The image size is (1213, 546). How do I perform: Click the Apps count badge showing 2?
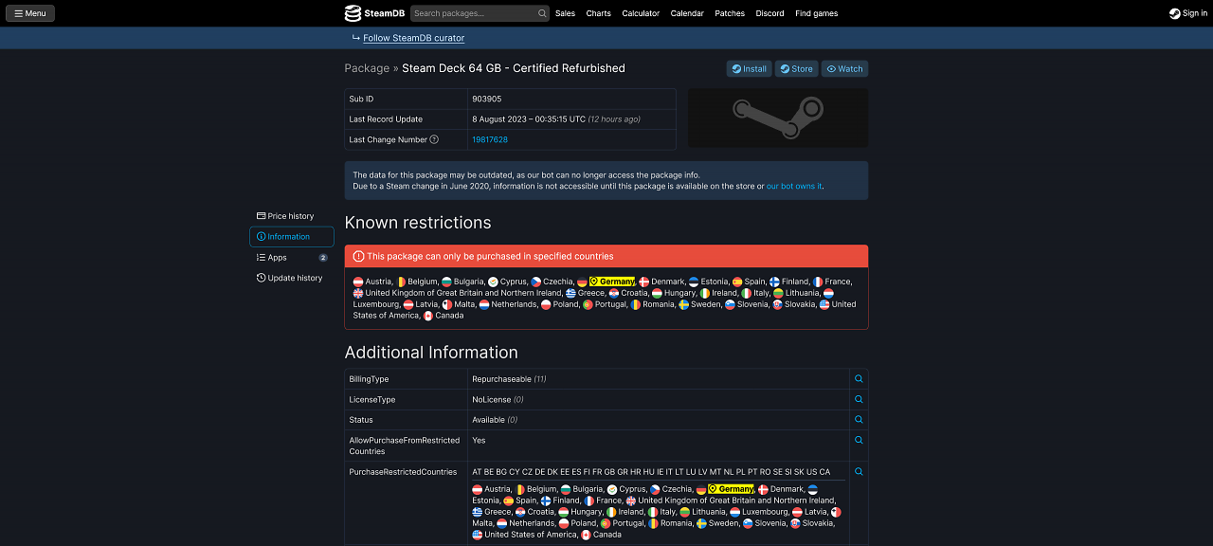[323, 258]
